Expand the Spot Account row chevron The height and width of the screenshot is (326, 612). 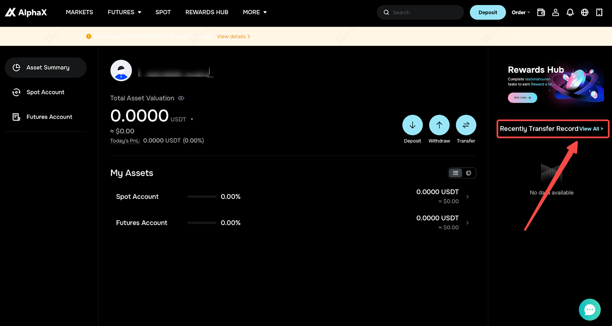coord(467,196)
